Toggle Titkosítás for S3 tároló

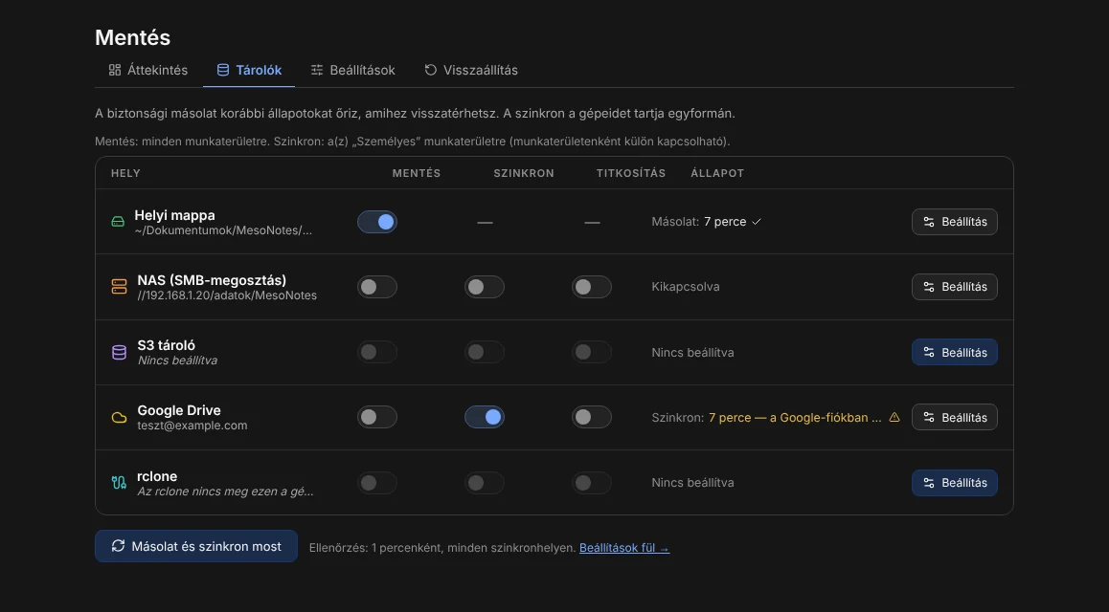[592, 352]
